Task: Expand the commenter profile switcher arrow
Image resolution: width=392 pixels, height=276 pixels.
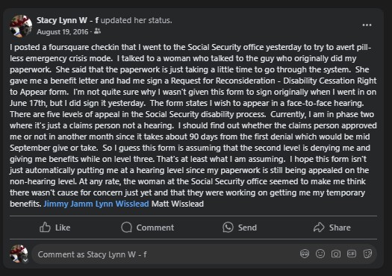Action: [x=25, y=260]
